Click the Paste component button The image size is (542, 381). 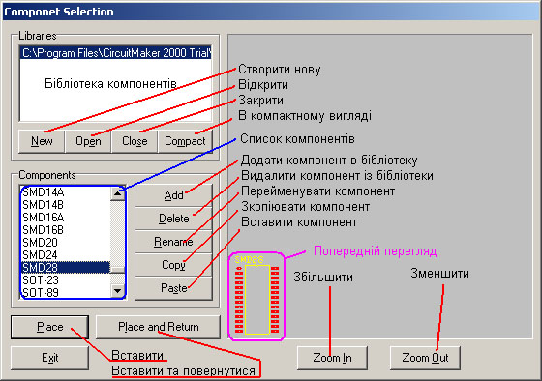pos(173,288)
